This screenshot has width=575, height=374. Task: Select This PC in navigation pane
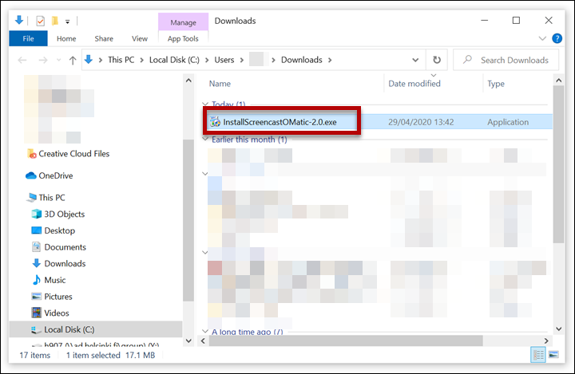(x=52, y=198)
